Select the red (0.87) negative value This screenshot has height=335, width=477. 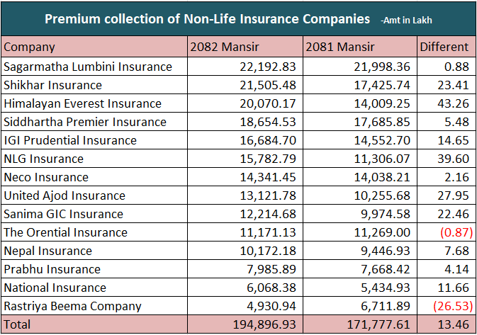click(x=452, y=232)
